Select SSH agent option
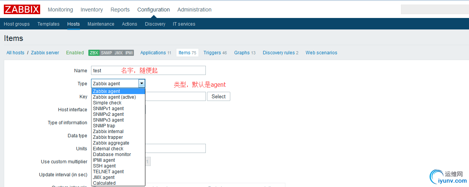The image size is (469, 187). click(x=118, y=166)
